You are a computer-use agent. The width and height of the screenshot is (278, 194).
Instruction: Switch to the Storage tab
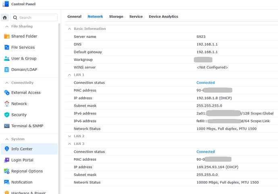tap(116, 17)
